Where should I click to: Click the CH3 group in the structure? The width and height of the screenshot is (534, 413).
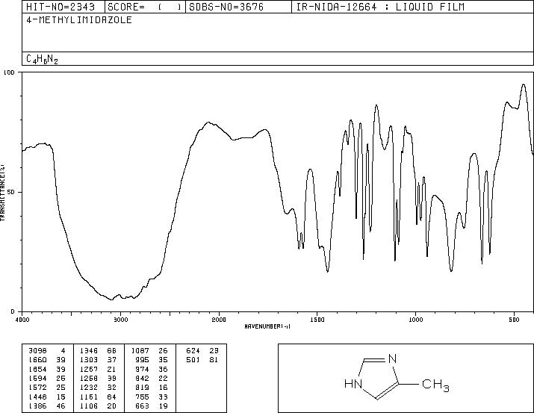click(x=435, y=385)
